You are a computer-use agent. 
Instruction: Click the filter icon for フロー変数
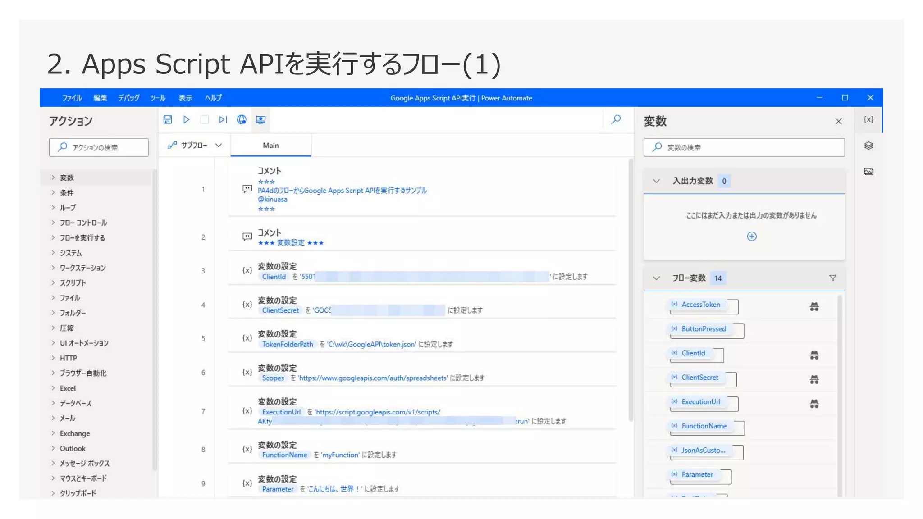click(832, 278)
